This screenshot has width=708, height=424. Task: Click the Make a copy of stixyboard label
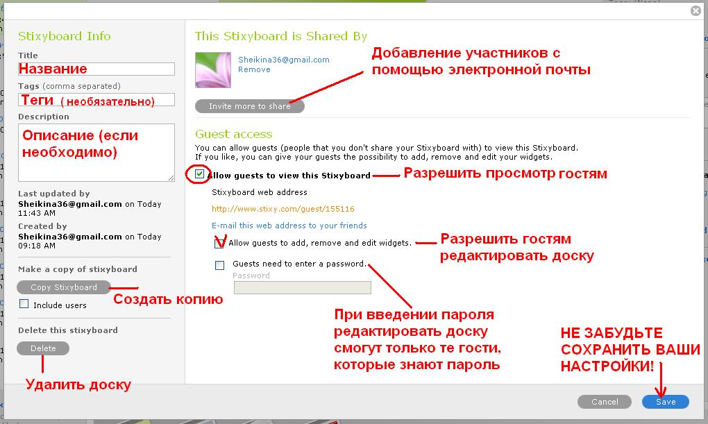pyautogui.click(x=78, y=269)
